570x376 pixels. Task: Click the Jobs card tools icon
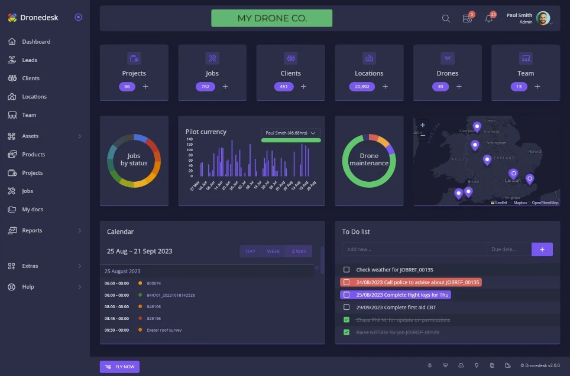(x=212, y=58)
